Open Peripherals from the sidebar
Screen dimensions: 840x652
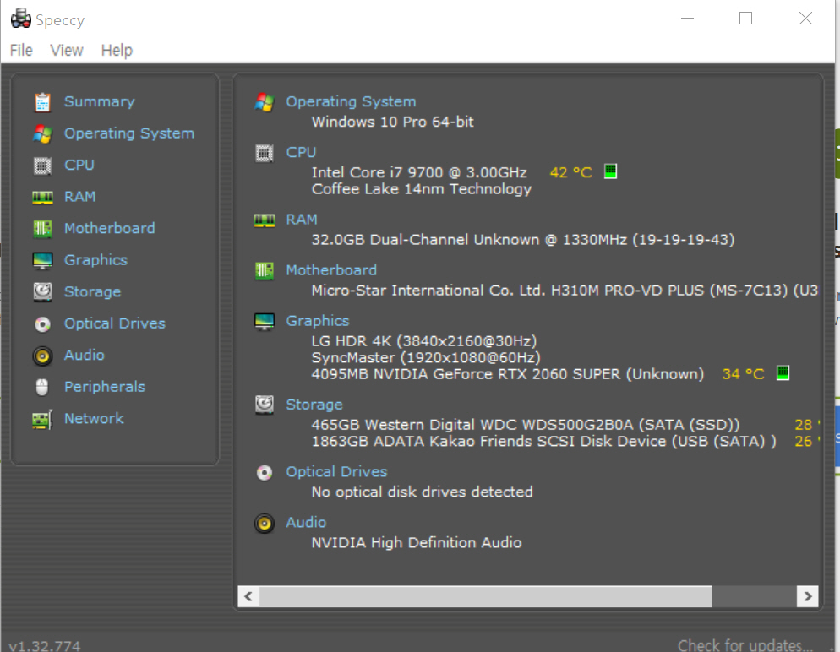click(x=105, y=387)
